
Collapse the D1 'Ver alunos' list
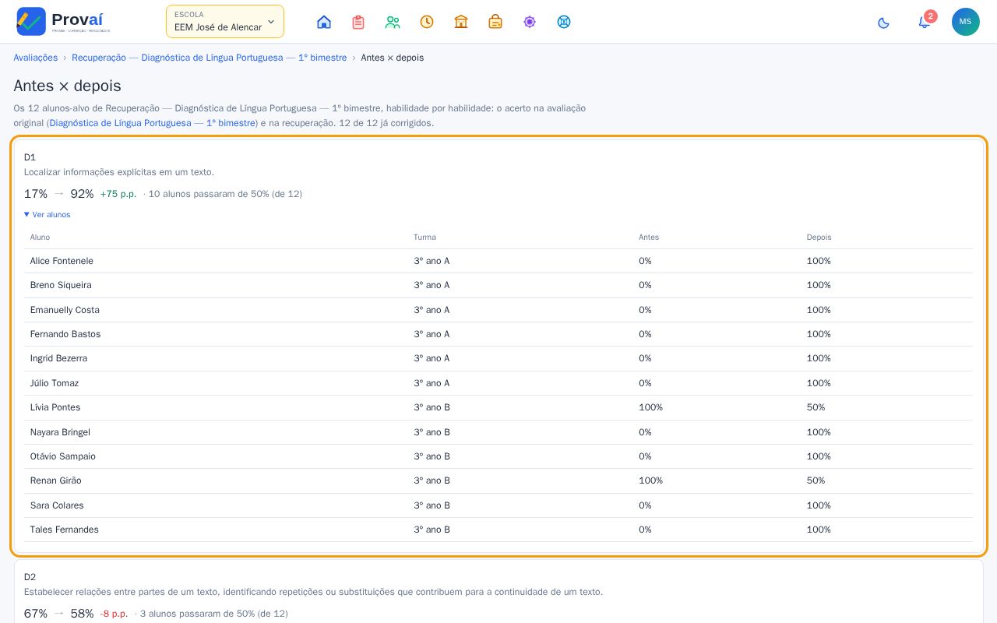pyautogui.click(x=48, y=214)
